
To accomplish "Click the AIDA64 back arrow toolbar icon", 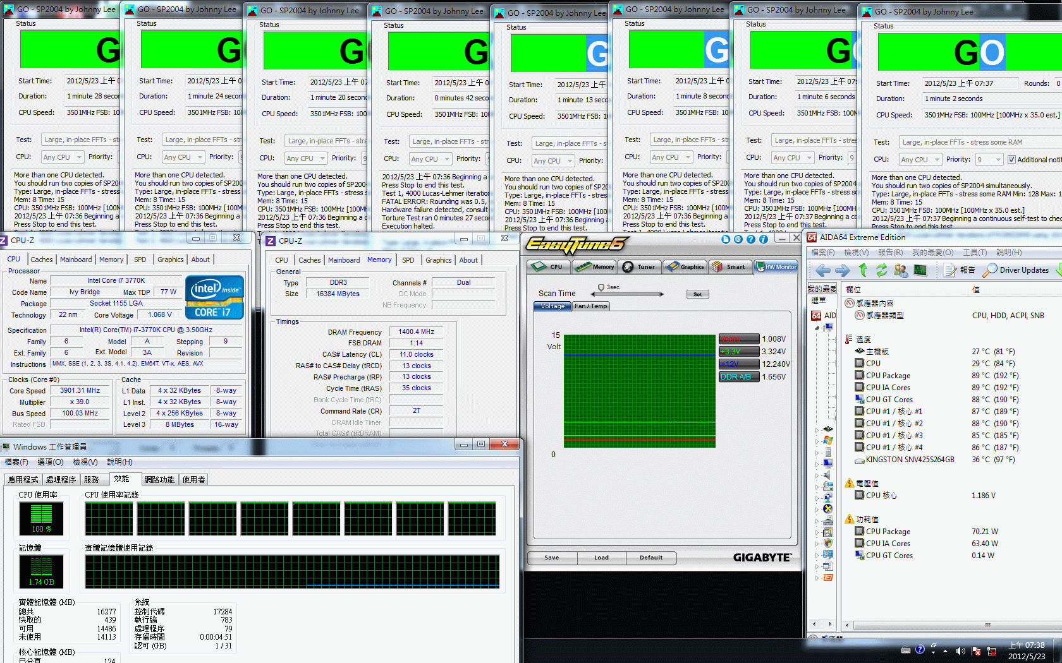I will pyautogui.click(x=823, y=270).
